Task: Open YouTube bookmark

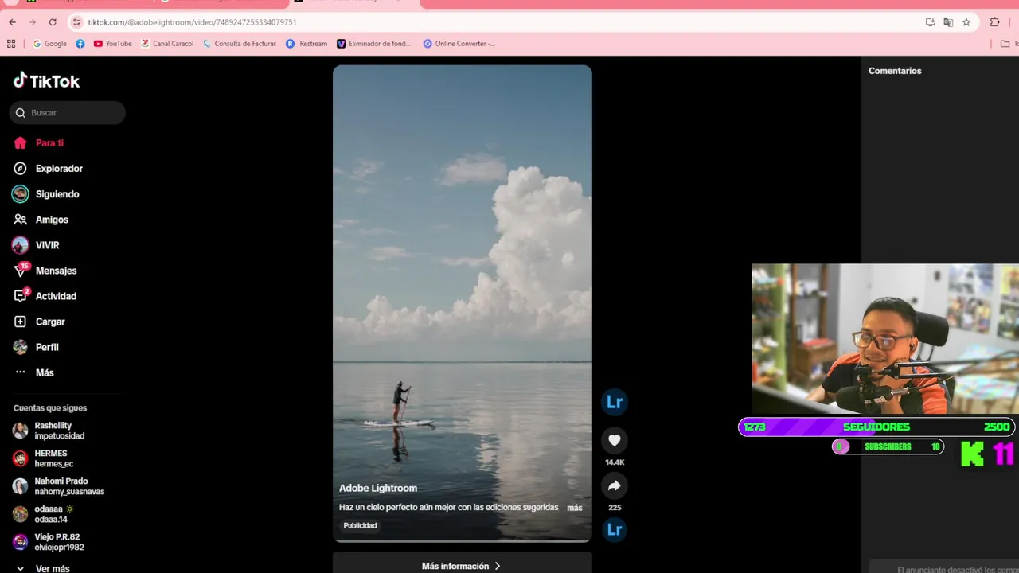Action: [x=113, y=44]
